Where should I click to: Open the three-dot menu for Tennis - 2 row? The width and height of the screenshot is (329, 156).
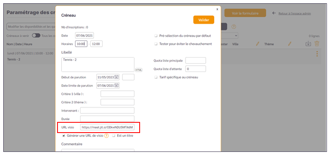click(317, 54)
